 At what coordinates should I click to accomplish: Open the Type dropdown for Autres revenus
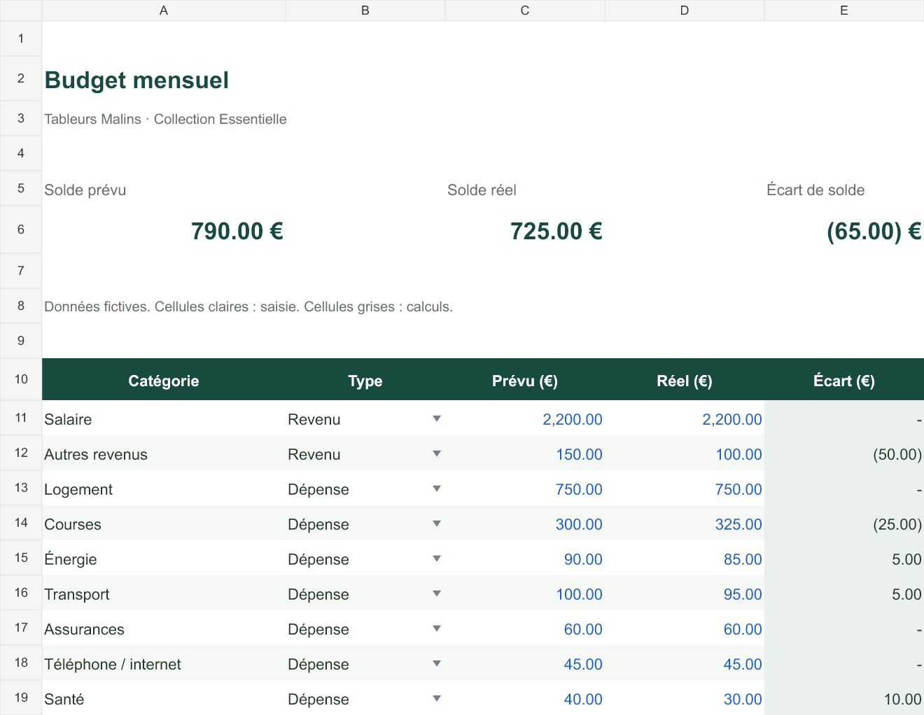pyautogui.click(x=437, y=454)
